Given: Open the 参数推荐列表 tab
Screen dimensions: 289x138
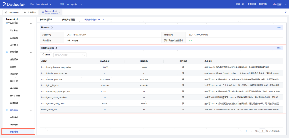Looking at the screenshot, I should 46,20.
